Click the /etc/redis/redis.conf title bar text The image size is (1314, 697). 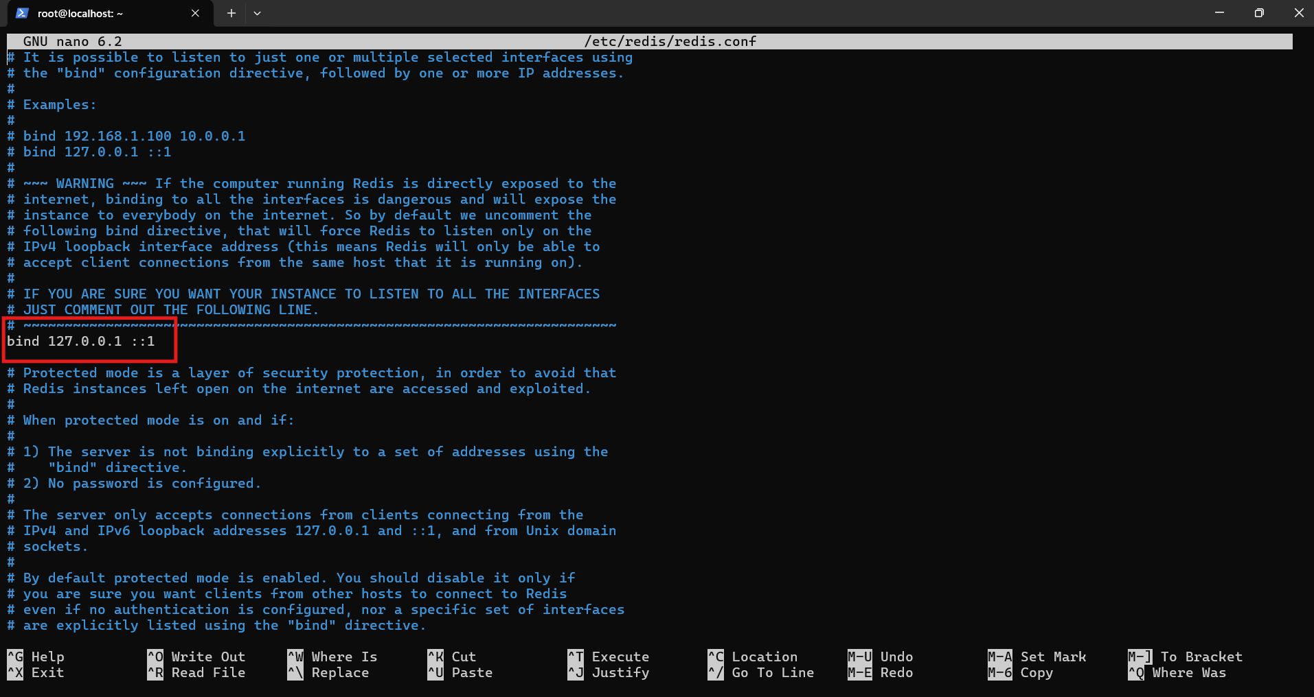click(670, 41)
